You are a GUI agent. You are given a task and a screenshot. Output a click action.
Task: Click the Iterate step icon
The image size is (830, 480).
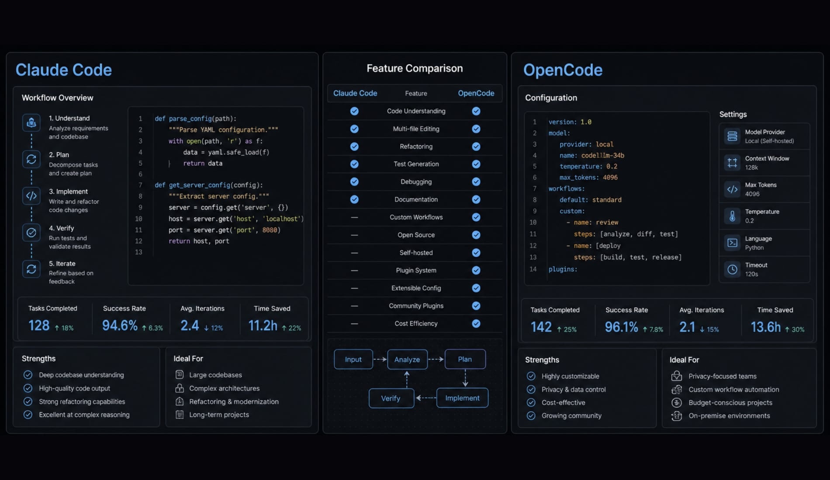[x=31, y=269]
